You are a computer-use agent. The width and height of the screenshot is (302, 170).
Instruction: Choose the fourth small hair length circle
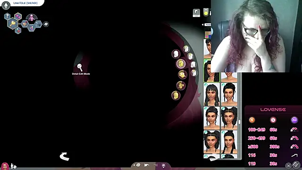click(194, 73)
